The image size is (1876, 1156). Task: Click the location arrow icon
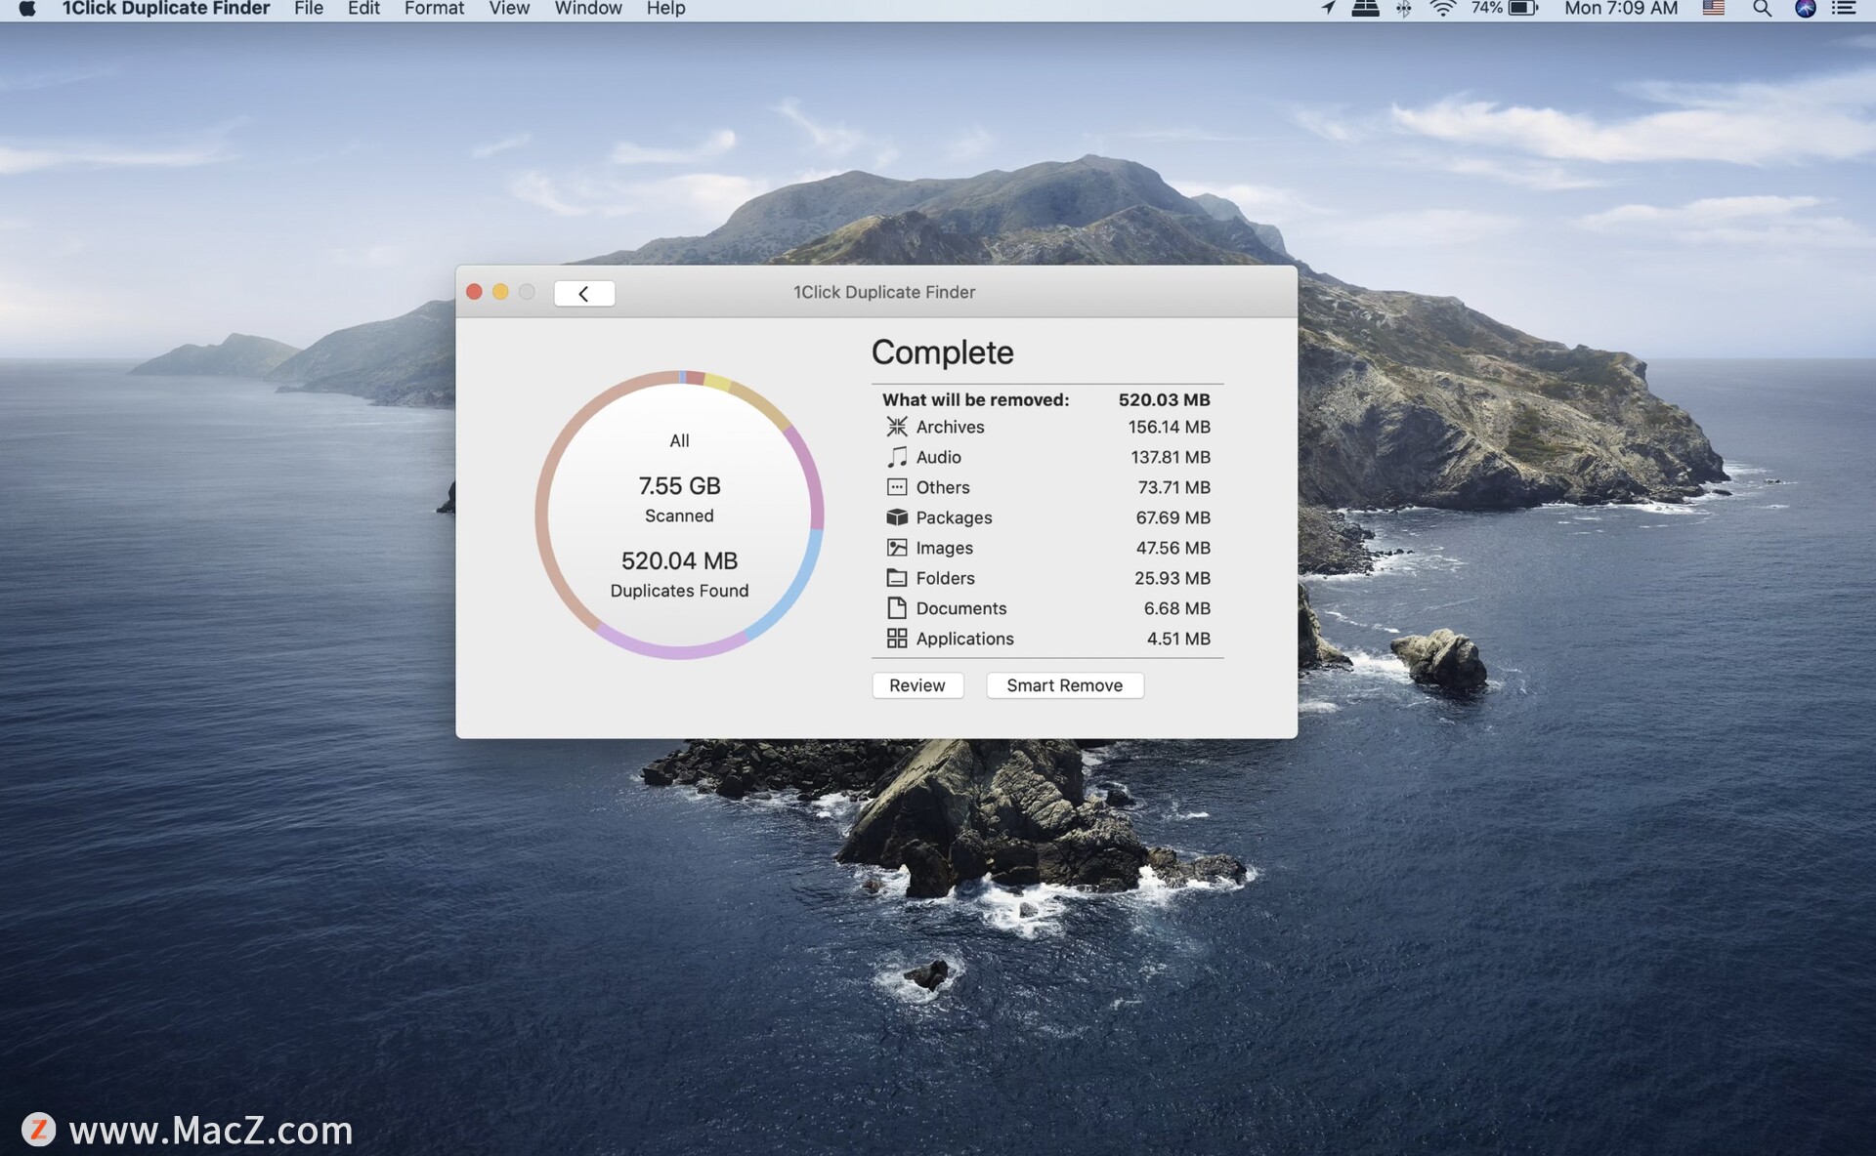pos(1328,9)
